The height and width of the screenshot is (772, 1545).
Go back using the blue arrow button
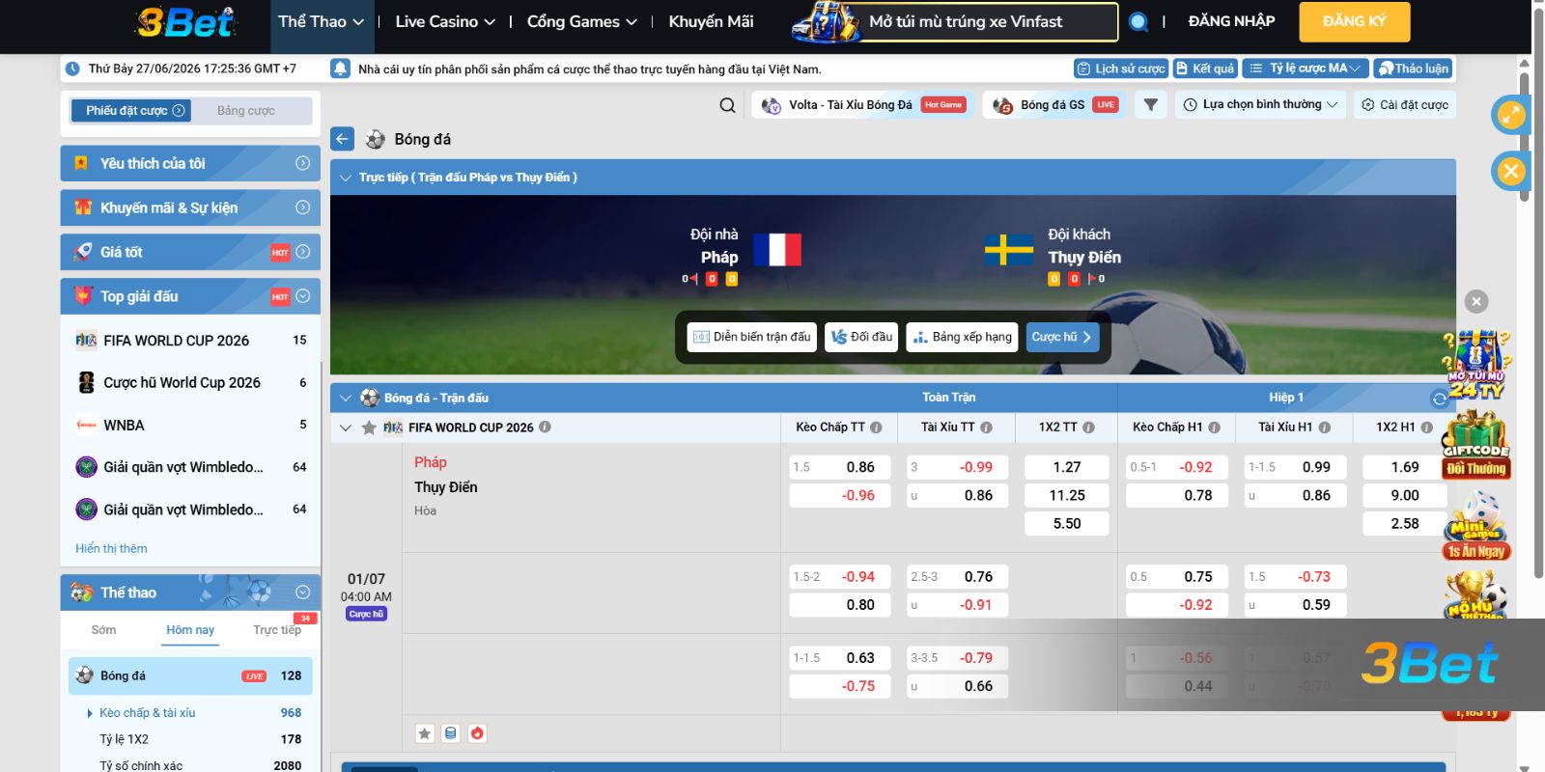pyautogui.click(x=342, y=139)
